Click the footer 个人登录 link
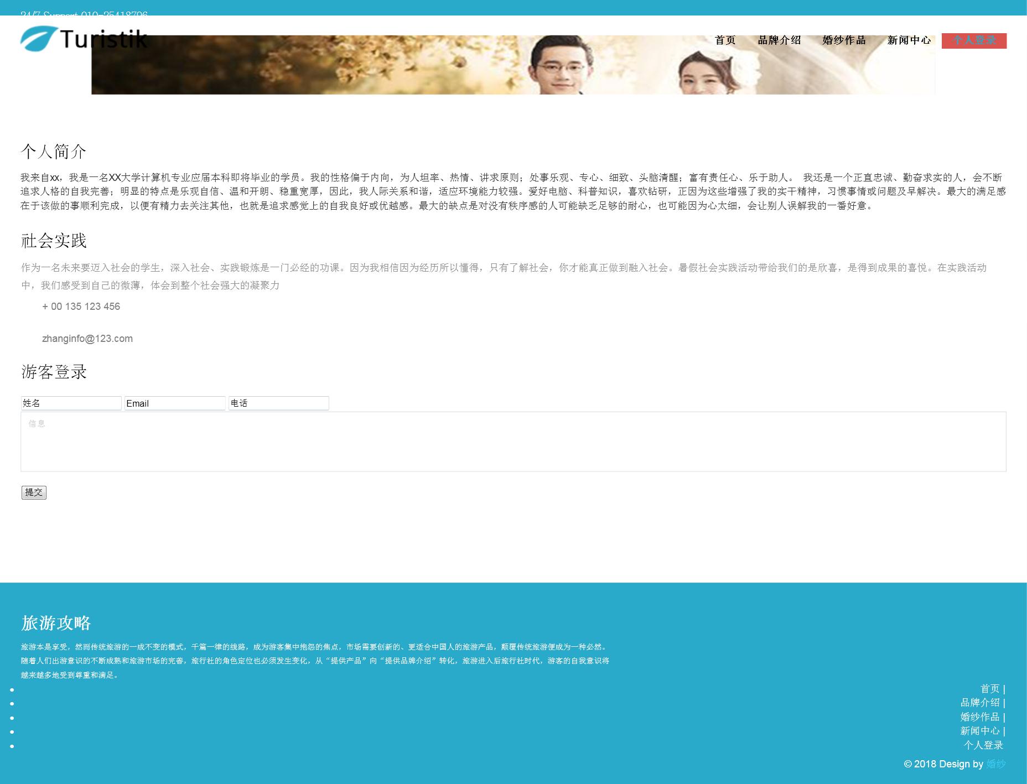 coord(983,745)
